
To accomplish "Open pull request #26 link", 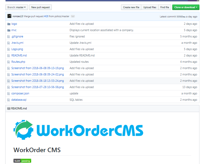I will (x=46, y=16).
